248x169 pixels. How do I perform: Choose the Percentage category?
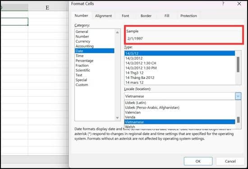pyautogui.click(x=94, y=61)
